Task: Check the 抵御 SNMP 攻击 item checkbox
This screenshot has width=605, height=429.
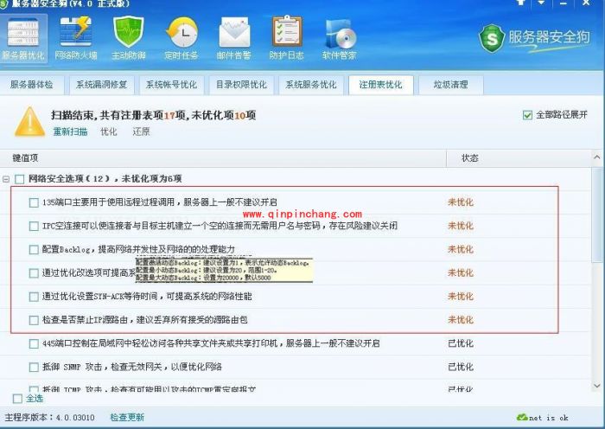Action: click(34, 368)
